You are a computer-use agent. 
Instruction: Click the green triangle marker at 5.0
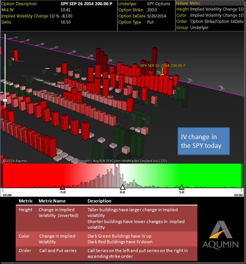[x=182, y=187]
